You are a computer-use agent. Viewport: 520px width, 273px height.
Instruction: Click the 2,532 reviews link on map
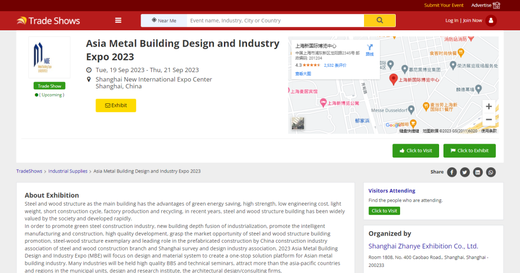pos(335,65)
